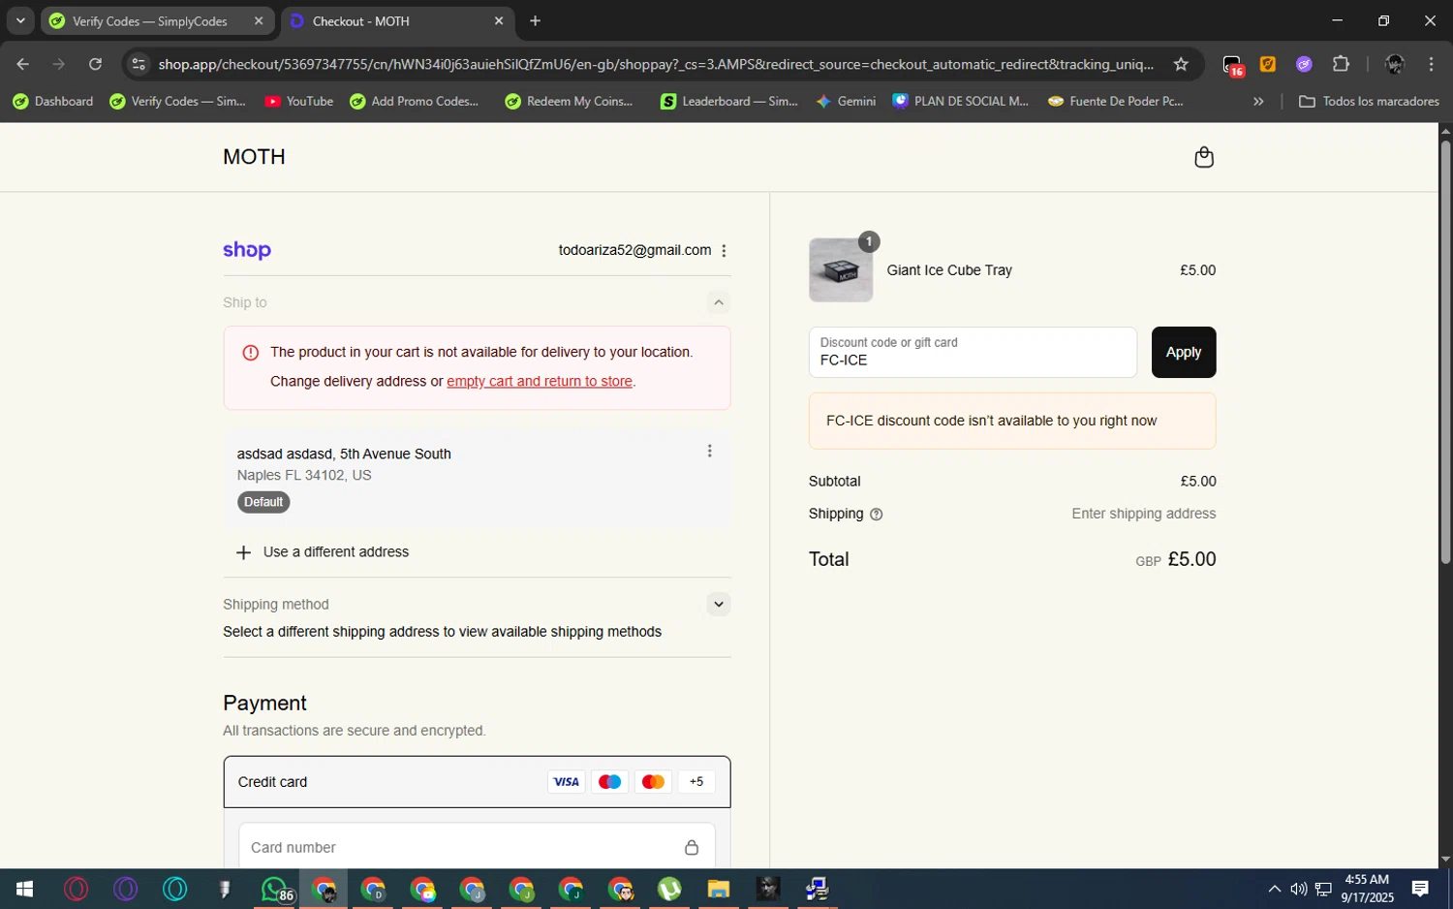Bookmark this page with the star icon
Viewport: 1453px width, 909px height.
tap(1181, 64)
